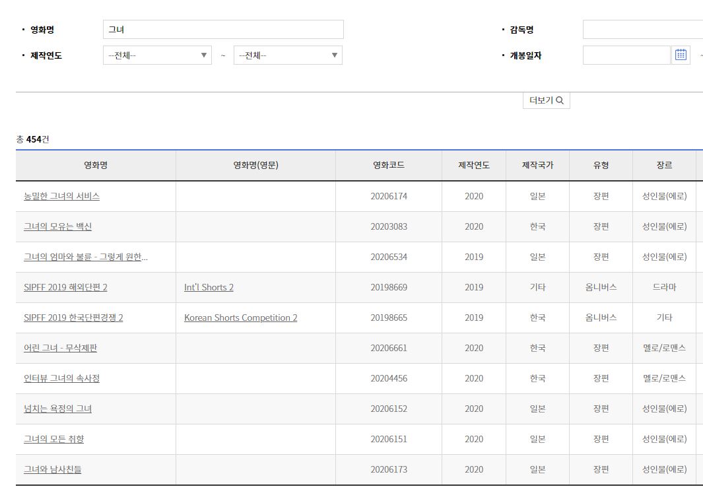
Task: Open the movie 그녀의 모유는 백신
Action: [x=57, y=227]
